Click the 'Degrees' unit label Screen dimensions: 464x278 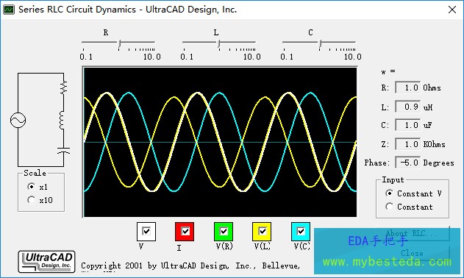tap(438, 163)
